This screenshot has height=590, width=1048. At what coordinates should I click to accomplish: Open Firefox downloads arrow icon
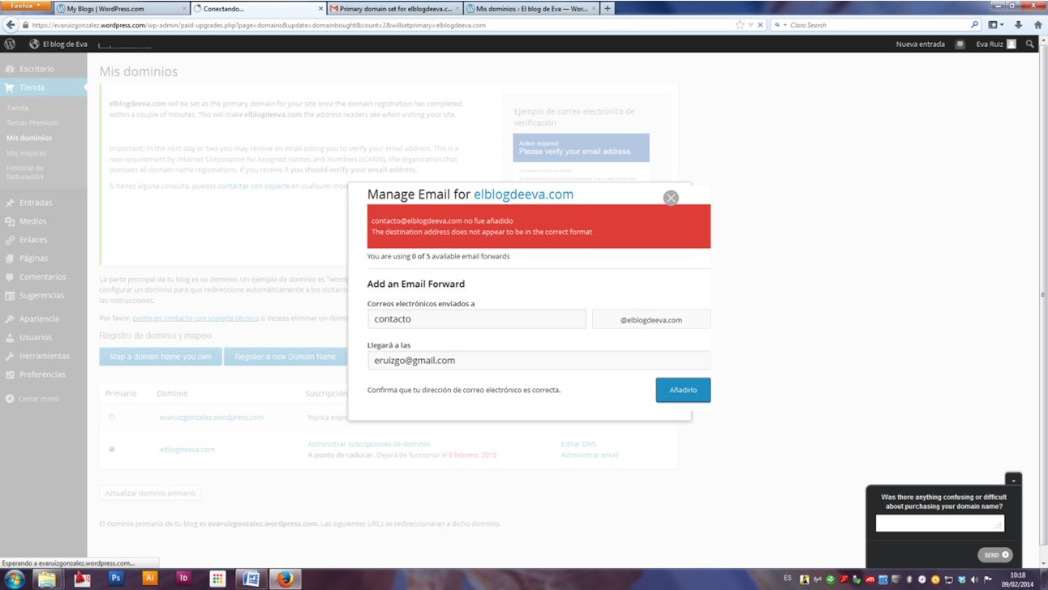[1018, 25]
